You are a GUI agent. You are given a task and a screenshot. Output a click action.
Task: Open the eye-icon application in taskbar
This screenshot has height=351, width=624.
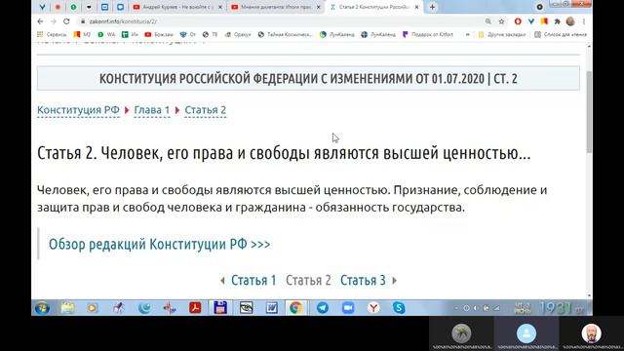pyautogui.click(x=246, y=308)
